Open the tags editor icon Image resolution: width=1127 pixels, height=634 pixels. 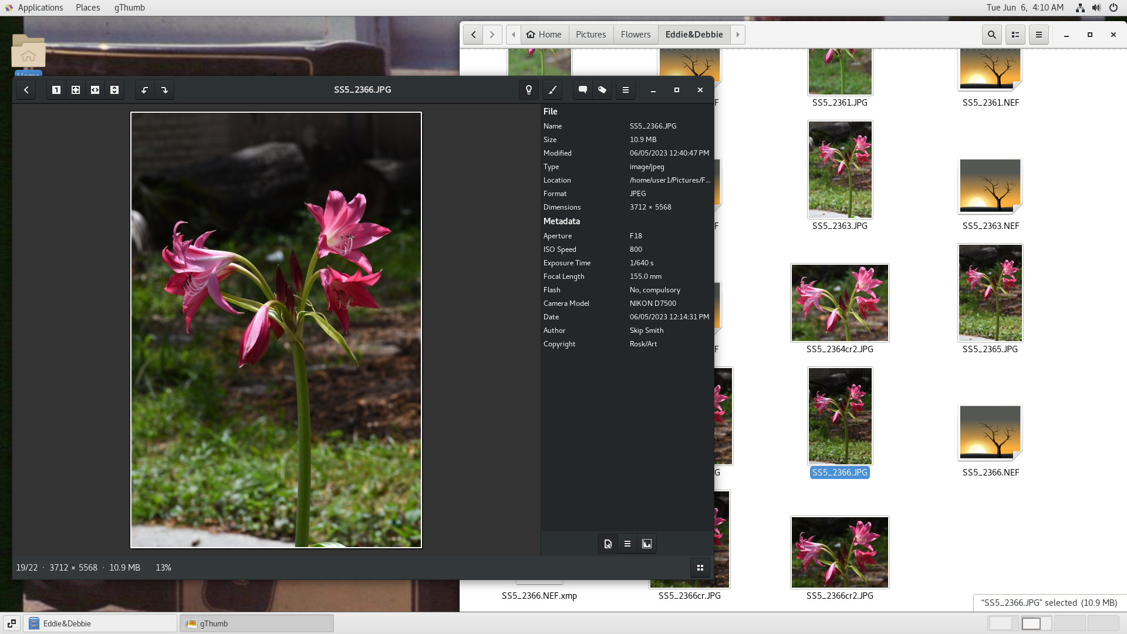[602, 90]
